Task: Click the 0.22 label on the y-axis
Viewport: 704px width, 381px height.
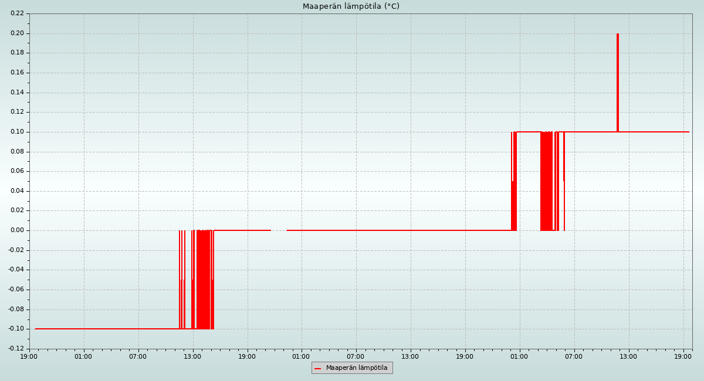Action: [x=17, y=13]
